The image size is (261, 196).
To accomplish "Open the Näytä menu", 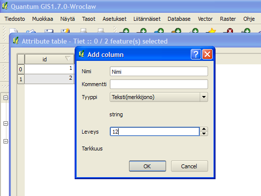I will (x=67, y=19).
